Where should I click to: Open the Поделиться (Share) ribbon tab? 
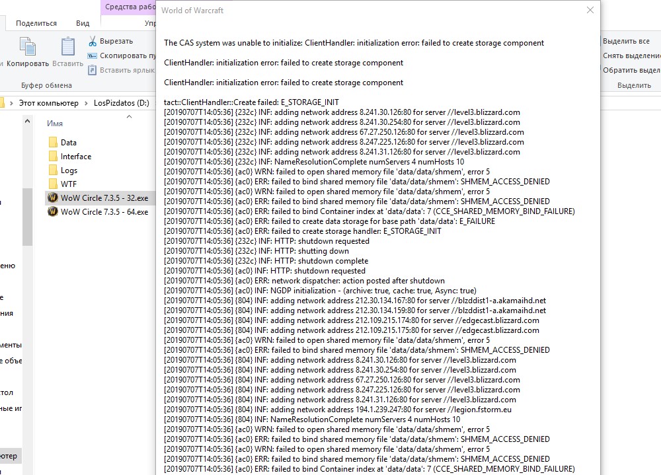(x=36, y=23)
